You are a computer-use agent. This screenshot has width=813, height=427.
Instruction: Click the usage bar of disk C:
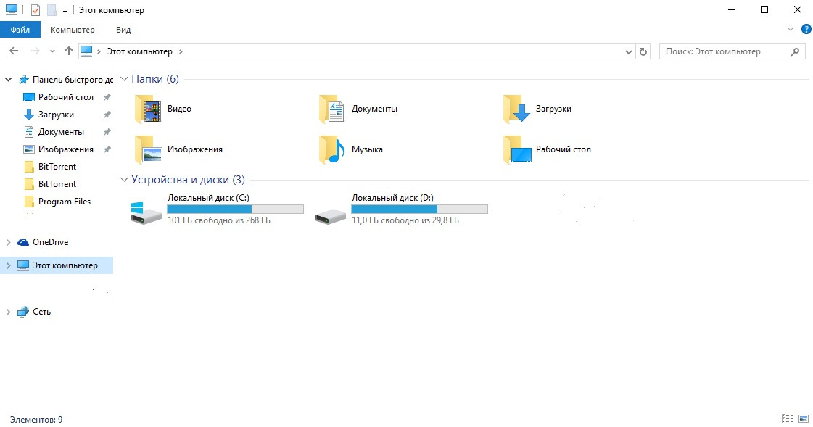point(235,210)
